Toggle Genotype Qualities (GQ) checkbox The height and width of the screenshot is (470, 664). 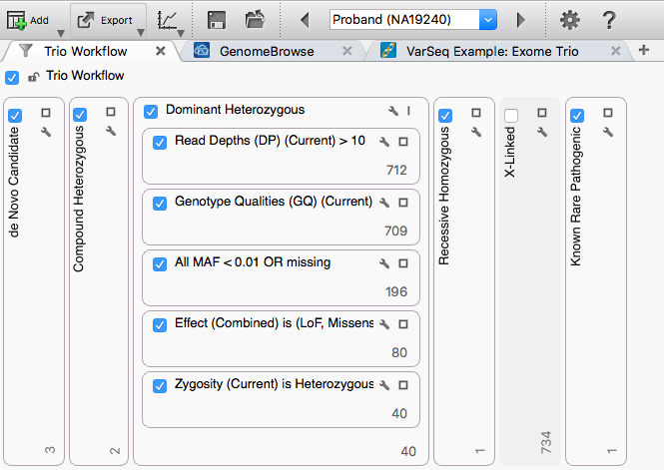point(160,204)
